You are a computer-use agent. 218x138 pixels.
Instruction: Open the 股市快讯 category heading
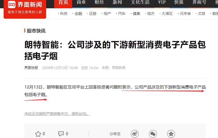(36, 31)
